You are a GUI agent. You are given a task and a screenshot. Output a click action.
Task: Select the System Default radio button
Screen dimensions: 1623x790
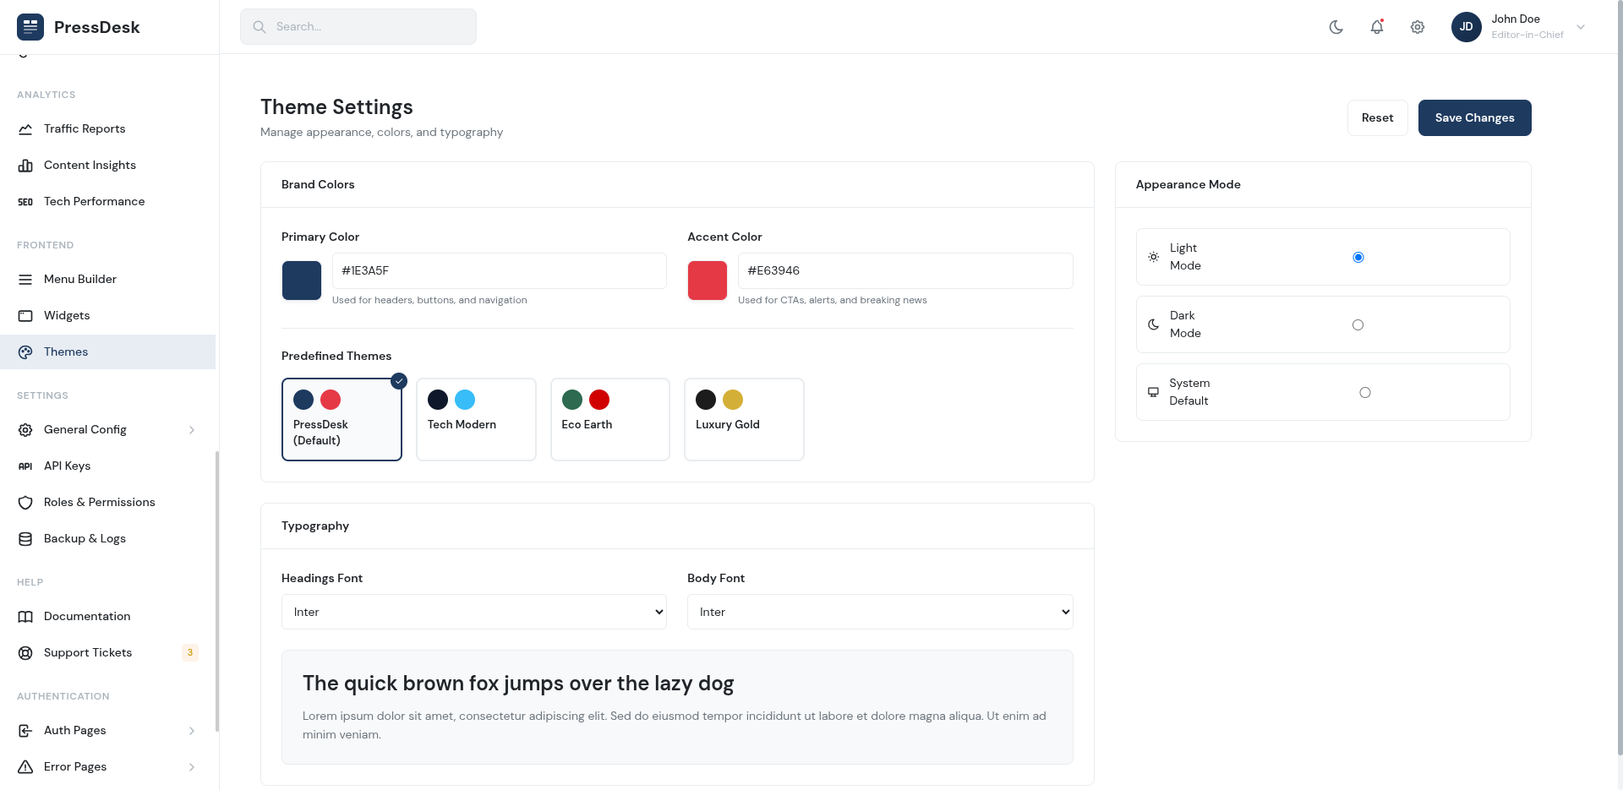click(1364, 393)
